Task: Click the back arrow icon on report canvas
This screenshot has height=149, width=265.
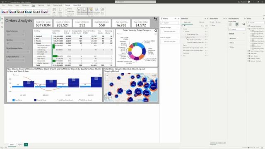Action: [156, 19]
